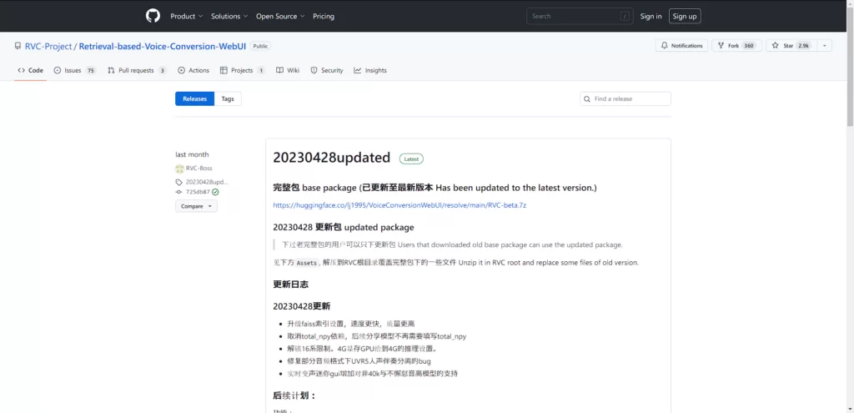This screenshot has height=413, width=854.
Task: Expand the star list dropdown arrow
Action: point(824,46)
